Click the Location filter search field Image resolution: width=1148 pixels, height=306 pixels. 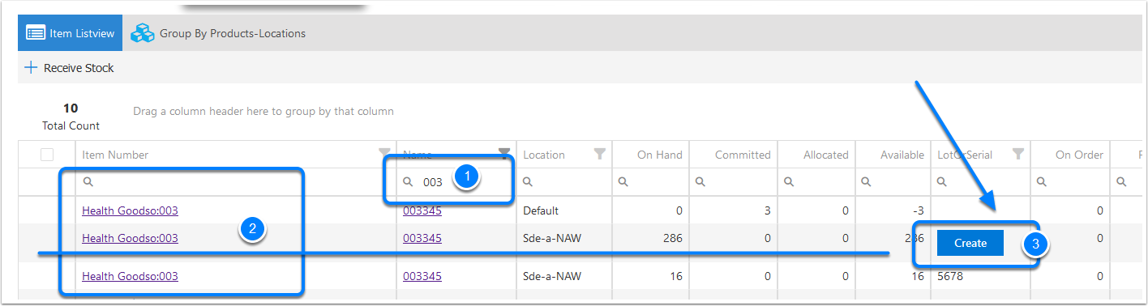tap(564, 182)
